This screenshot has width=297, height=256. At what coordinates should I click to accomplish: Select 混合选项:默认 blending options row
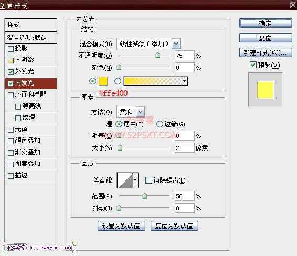(x=31, y=37)
